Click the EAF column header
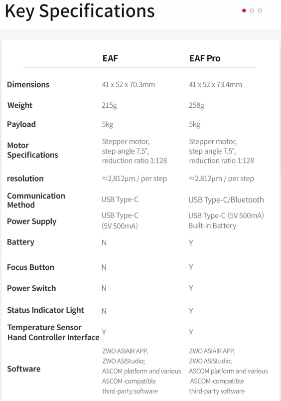 pyautogui.click(x=110, y=58)
